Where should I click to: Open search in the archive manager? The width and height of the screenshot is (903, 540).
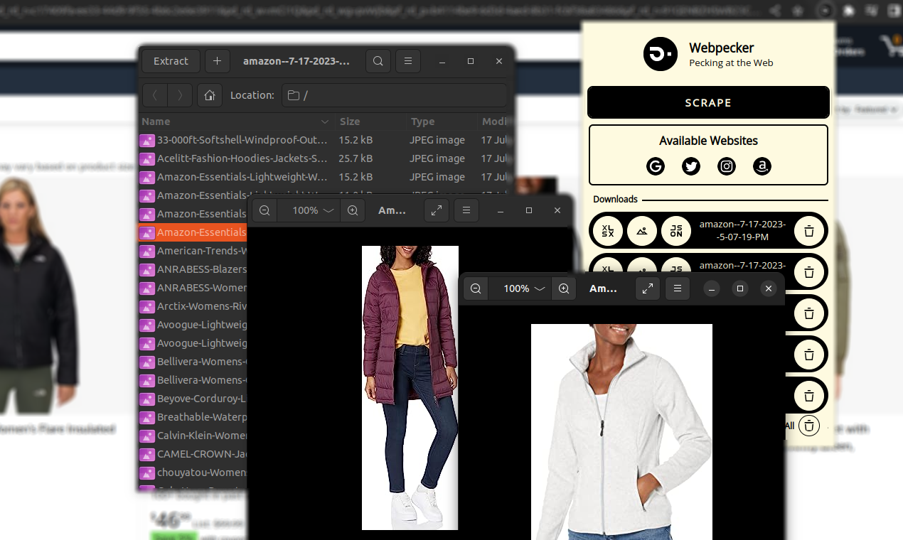[379, 61]
